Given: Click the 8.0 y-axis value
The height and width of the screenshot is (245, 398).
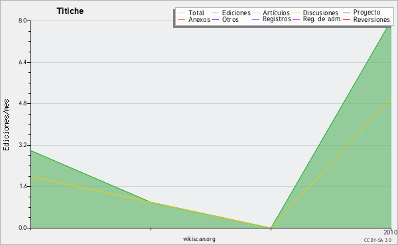Looking at the screenshot, I should click(x=23, y=21).
